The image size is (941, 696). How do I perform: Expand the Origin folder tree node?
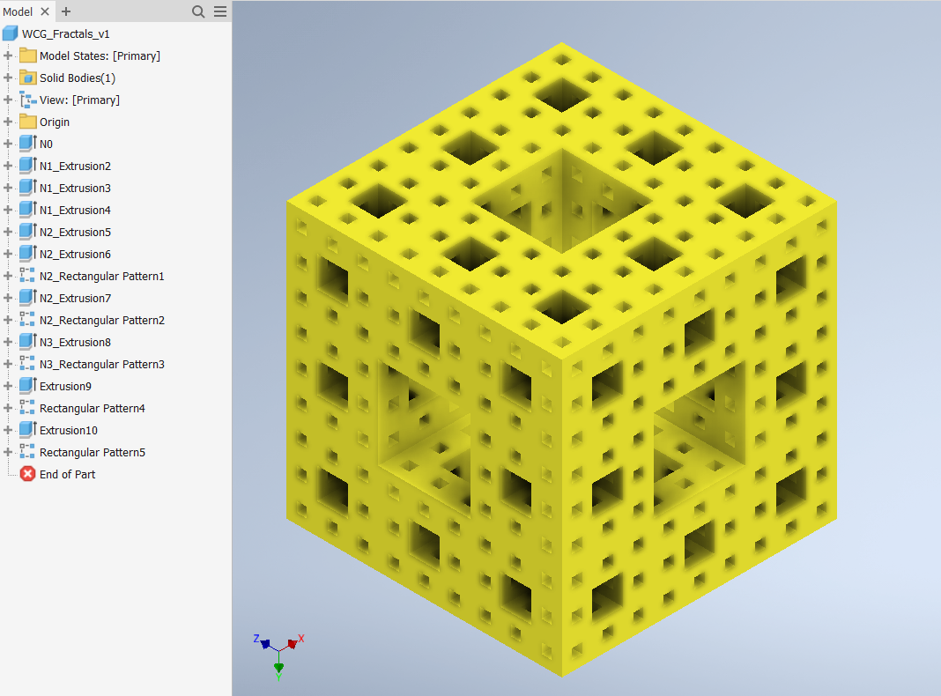coord(8,122)
